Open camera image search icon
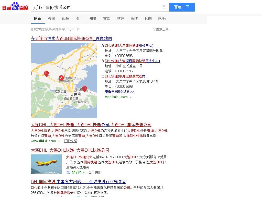The width and height of the screenshot is (262, 197). 164,7
